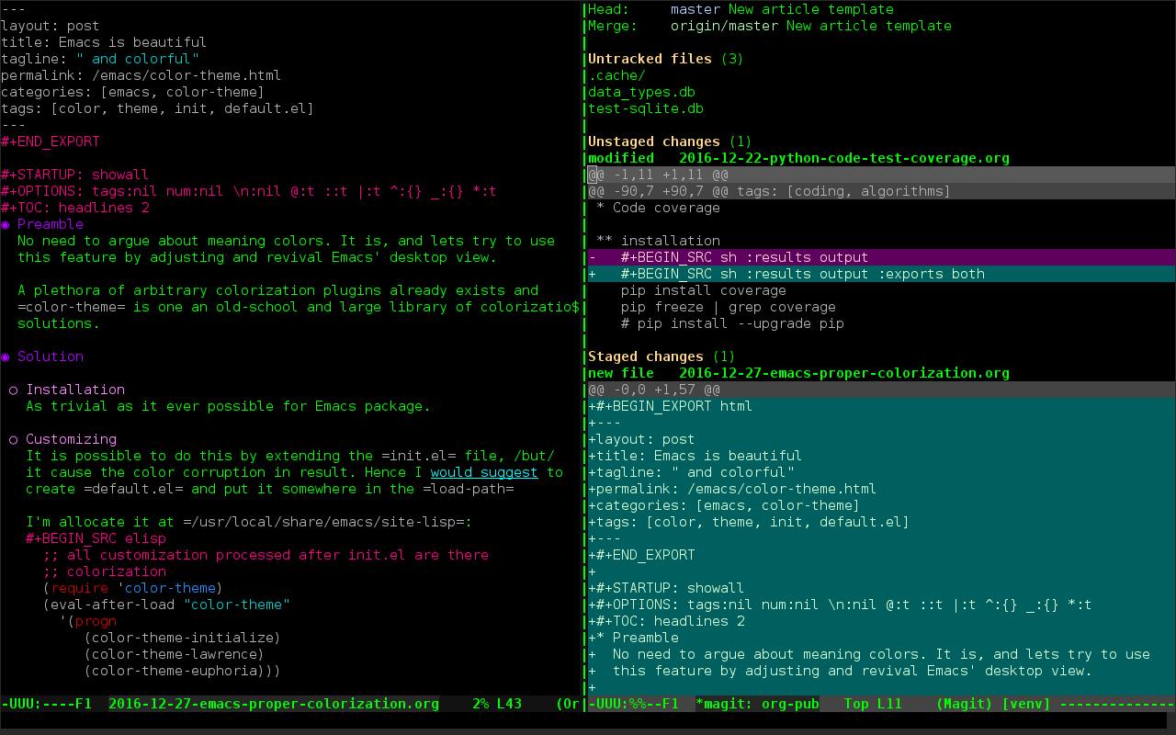Click the '# pip install --upgrade pip' line
This screenshot has height=735, width=1176.
(x=732, y=323)
